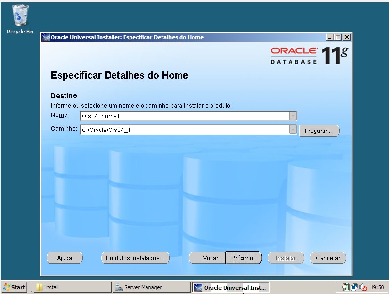Click the muted volume tray icon
Image resolution: width=389 pixels, height=294 pixels.
pyautogui.click(x=363, y=287)
